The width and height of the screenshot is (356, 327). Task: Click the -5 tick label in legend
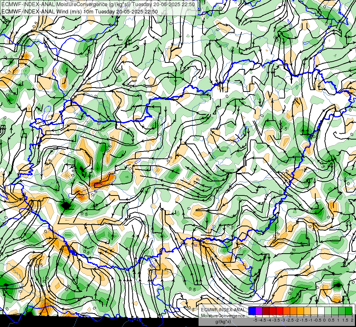point(255,320)
